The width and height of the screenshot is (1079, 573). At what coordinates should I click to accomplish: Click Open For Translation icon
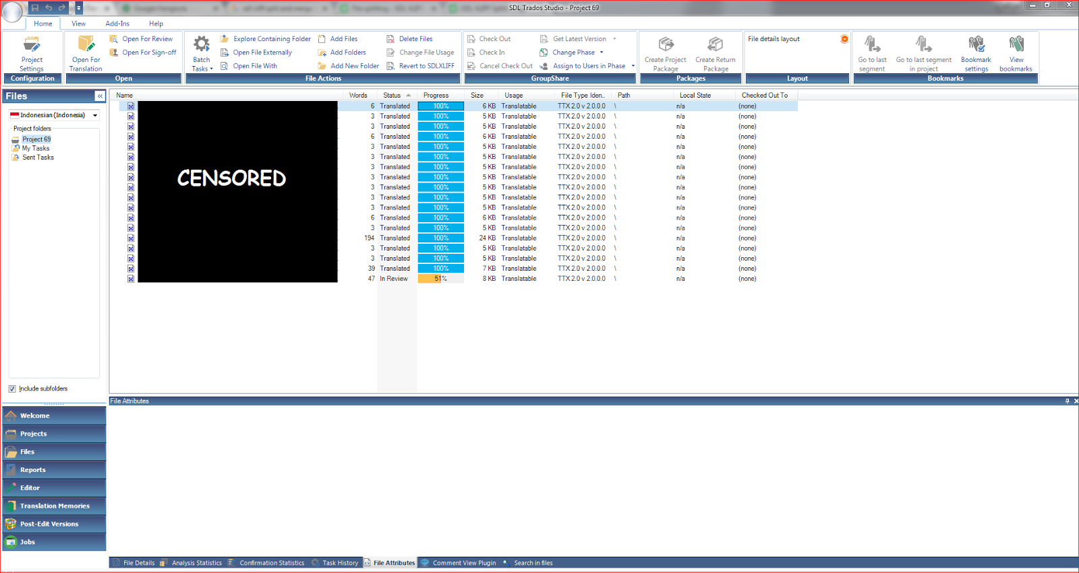[86, 44]
